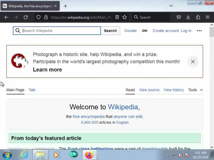
Task: Click the Wikipedia link in welcome heading
Action: (123, 107)
